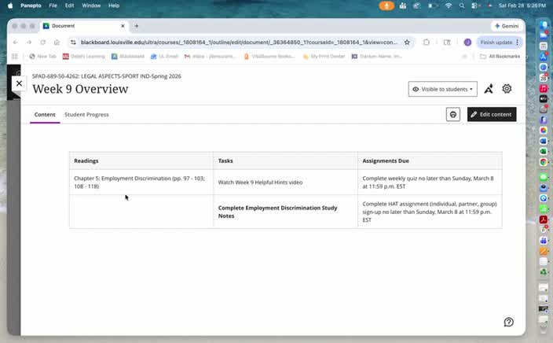Open the Blackboard bookmark
This screenshot has height=343, width=553.
pos(128,56)
